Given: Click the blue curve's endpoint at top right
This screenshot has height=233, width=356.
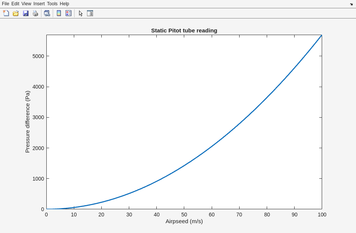Looking at the screenshot, I should pyautogui.click(x=321, y=35).
